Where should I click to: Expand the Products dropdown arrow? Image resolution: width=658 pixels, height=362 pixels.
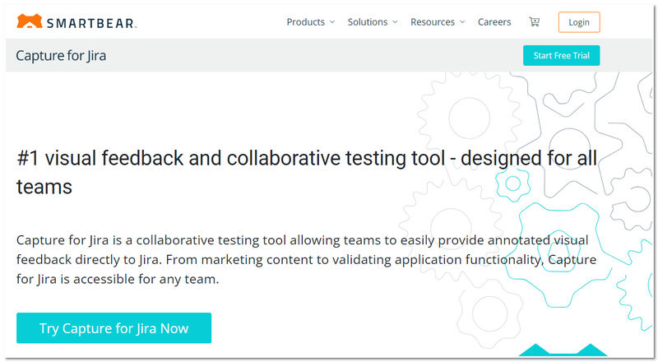(332, 22)
